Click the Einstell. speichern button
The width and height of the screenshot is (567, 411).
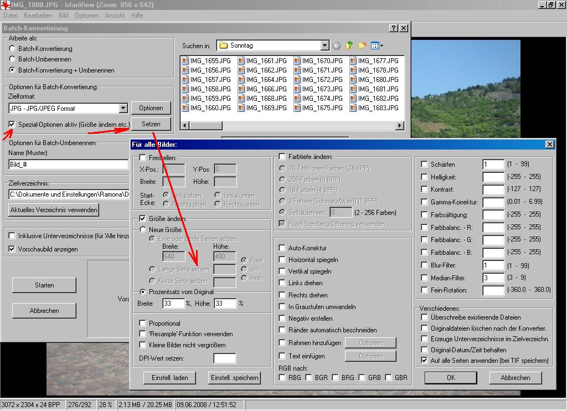click(234, 378)
